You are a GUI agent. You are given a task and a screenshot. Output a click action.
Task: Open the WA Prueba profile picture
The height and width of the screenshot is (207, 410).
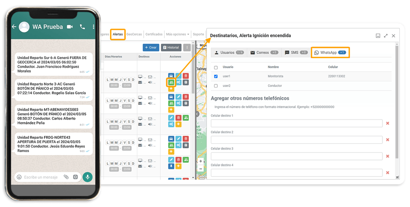[24, 27]
